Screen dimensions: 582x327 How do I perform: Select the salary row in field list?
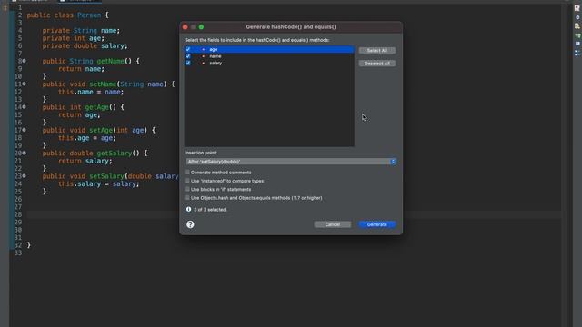[x=269, y=63]
